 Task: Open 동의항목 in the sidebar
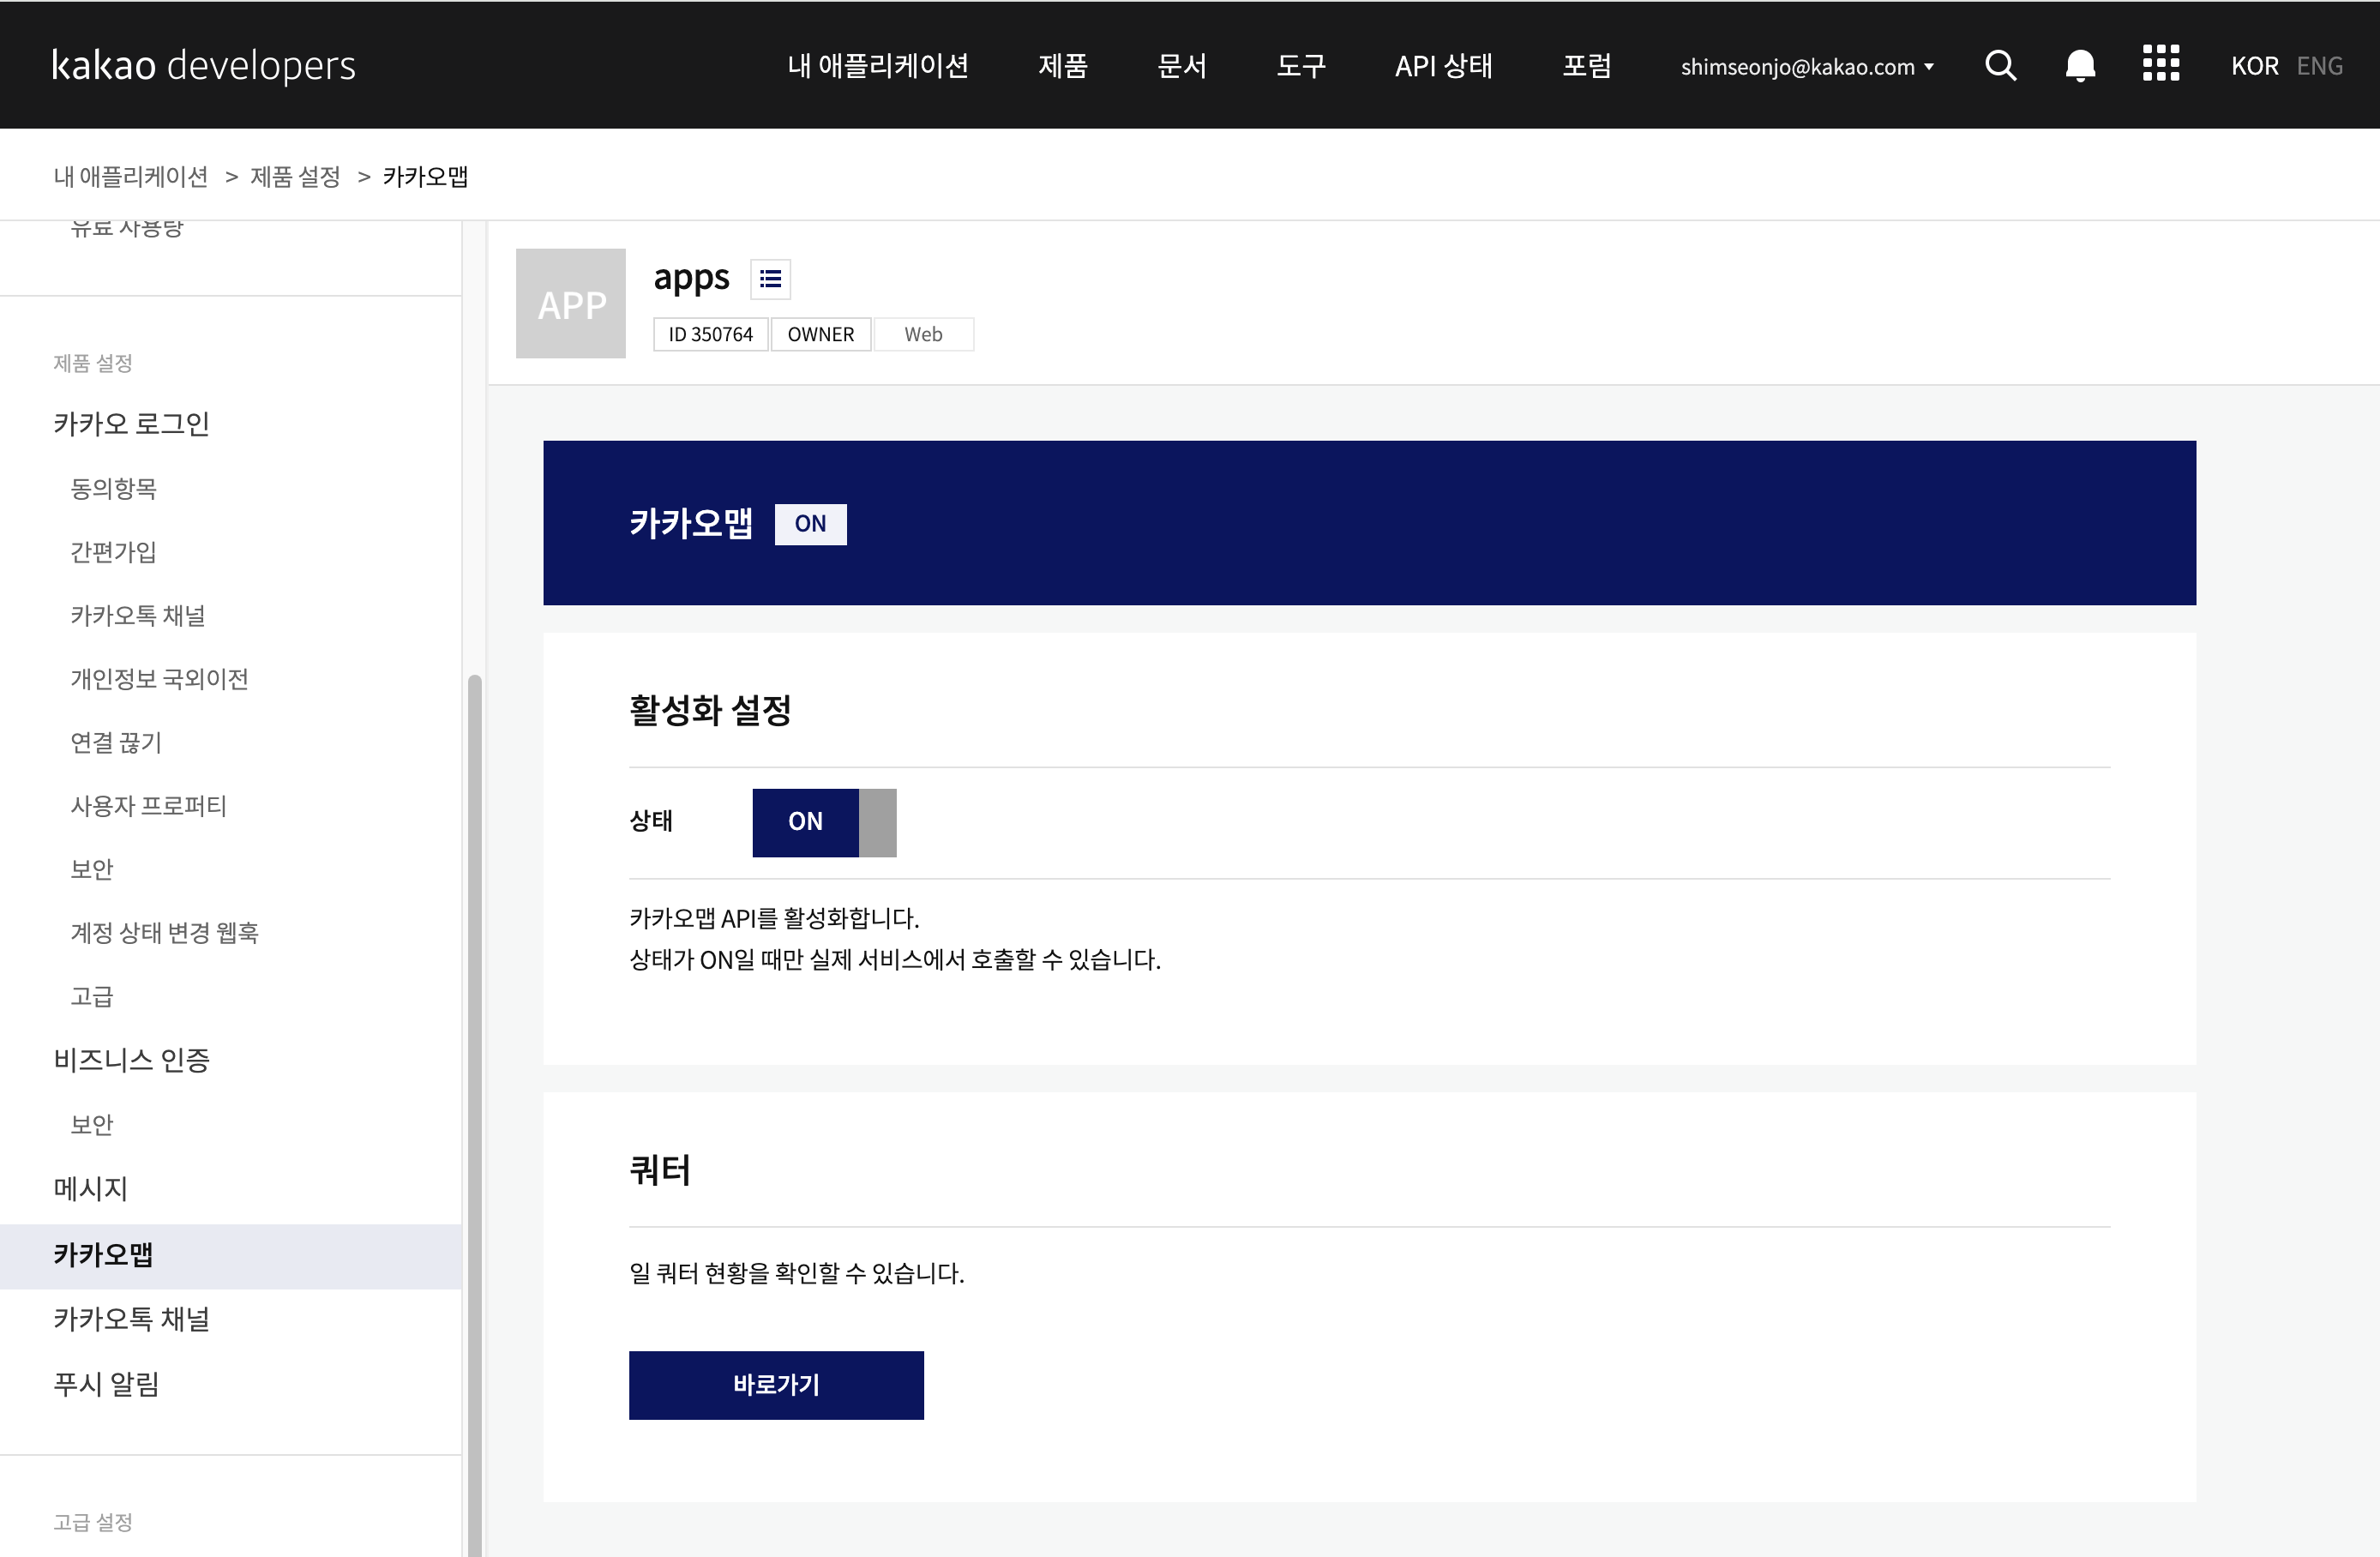(113, 489)
